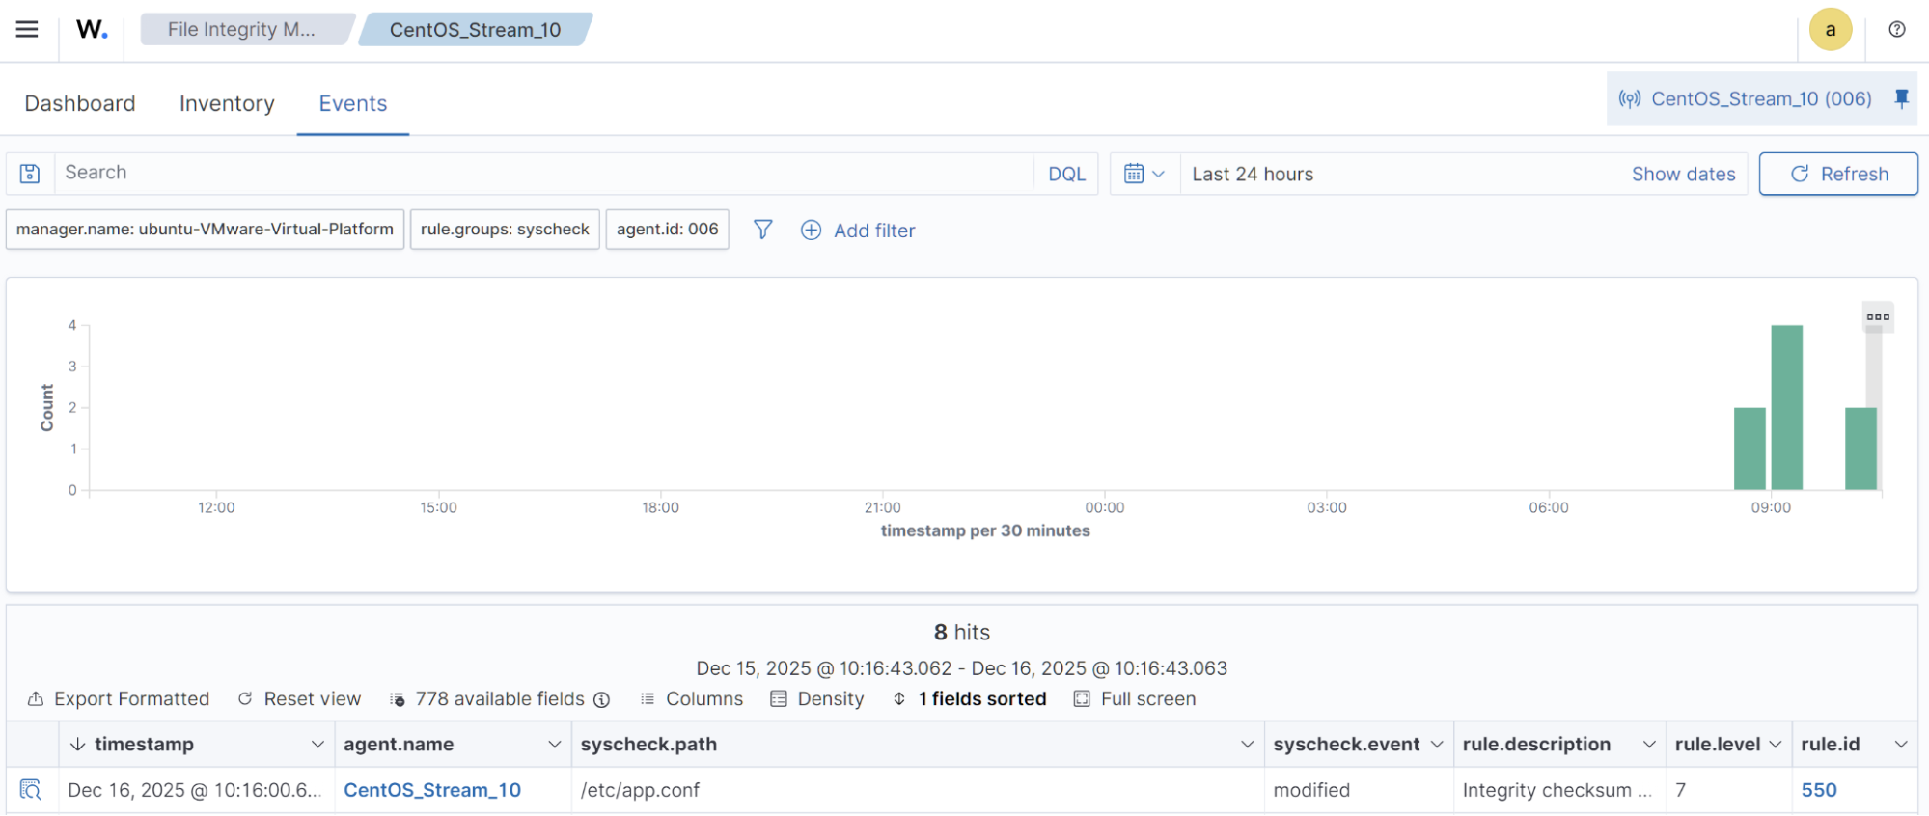Image resolution: width=1929 pixels, height=816 pixels.
Task: Open the Density options
Action: [817, 698]
